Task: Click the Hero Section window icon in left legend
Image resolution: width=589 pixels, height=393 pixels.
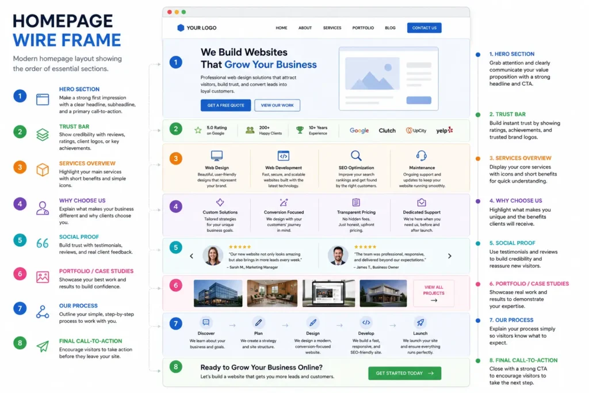Action: 43,100
